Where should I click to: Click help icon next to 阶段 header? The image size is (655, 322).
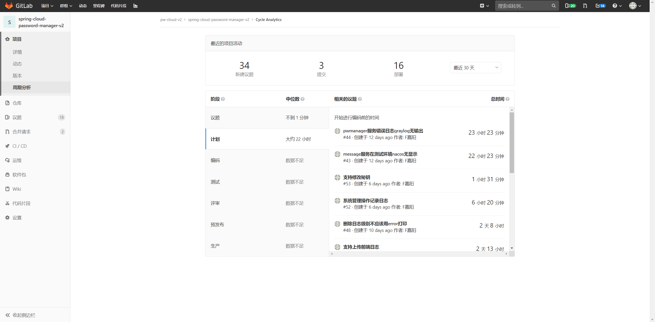(x=223, y=99)
